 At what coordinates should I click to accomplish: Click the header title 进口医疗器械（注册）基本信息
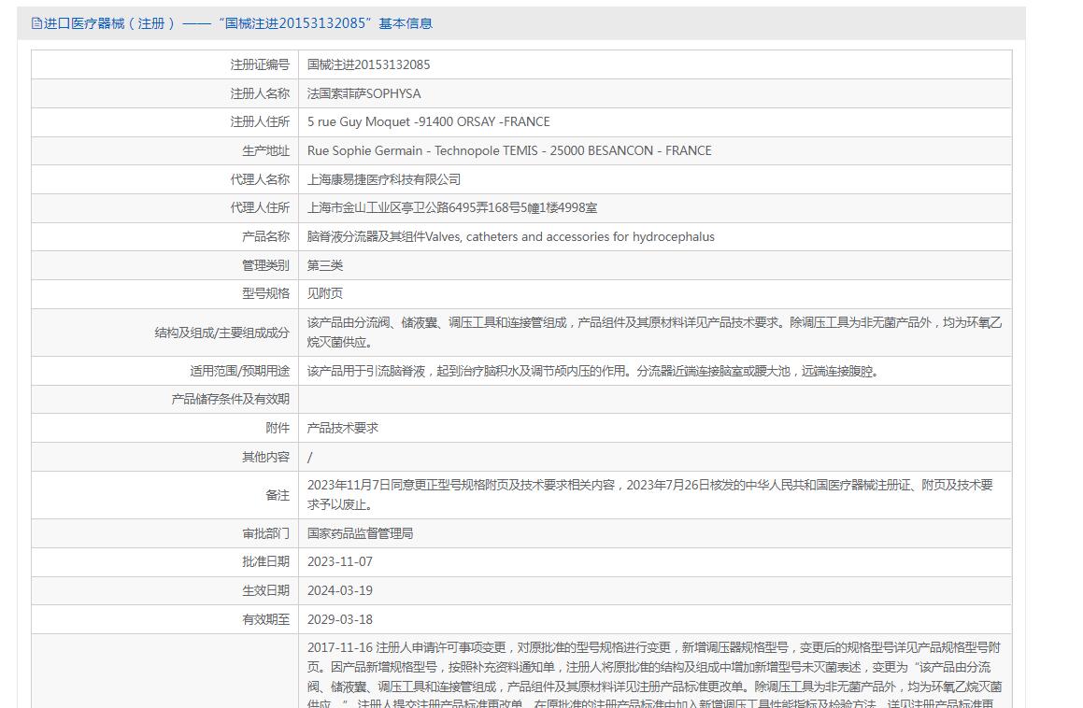click(x=238, y=23)
